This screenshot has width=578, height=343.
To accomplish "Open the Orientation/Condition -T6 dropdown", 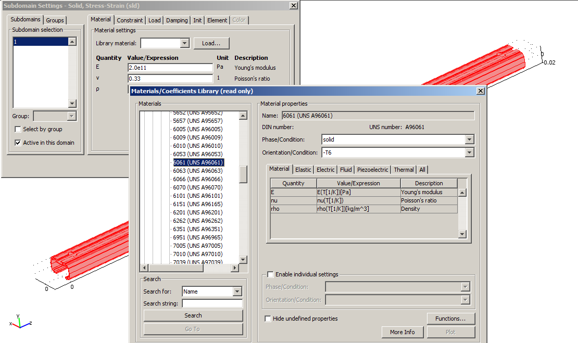I will tap(469, 153).
